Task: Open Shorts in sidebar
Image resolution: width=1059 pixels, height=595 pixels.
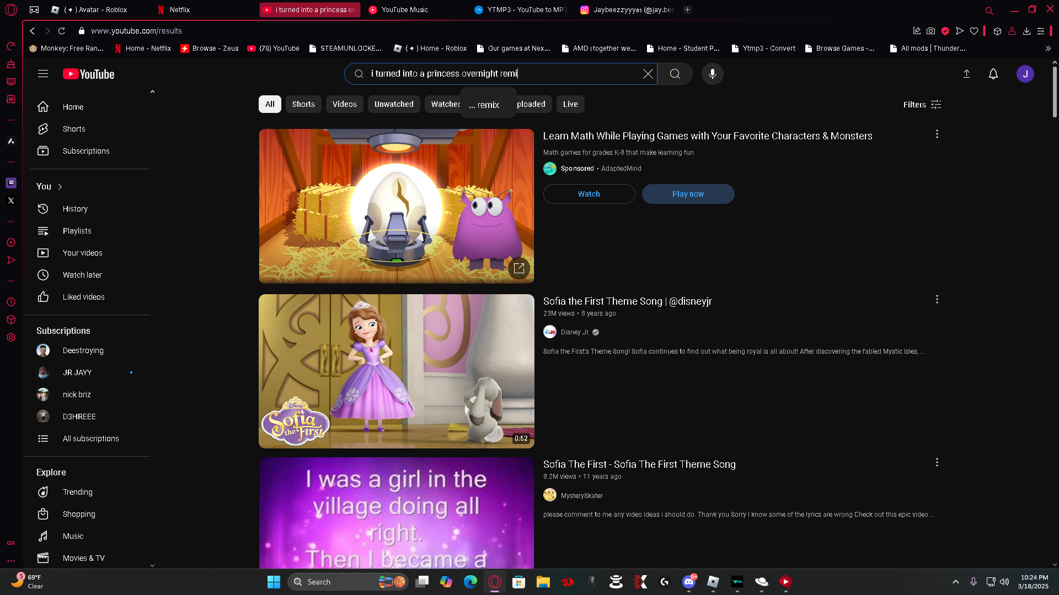Action: (88, 129)
